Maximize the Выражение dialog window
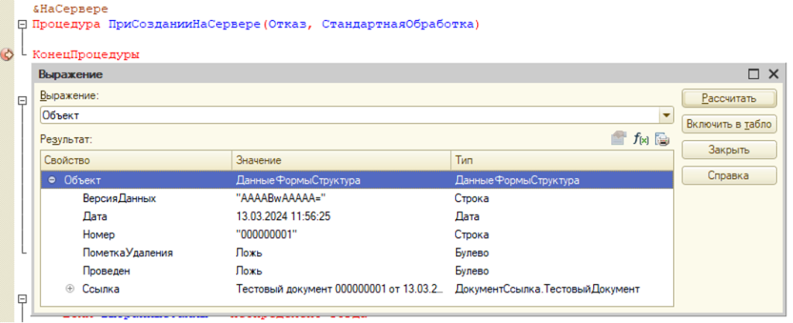Image resolution: width=793 pixels, height=323 pixels. pyautogui.click(x=754, y=74)
